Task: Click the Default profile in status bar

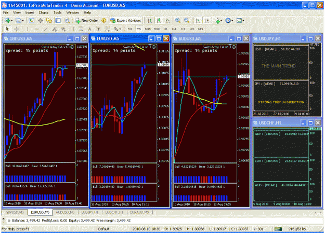Action: tap(103, 229)
